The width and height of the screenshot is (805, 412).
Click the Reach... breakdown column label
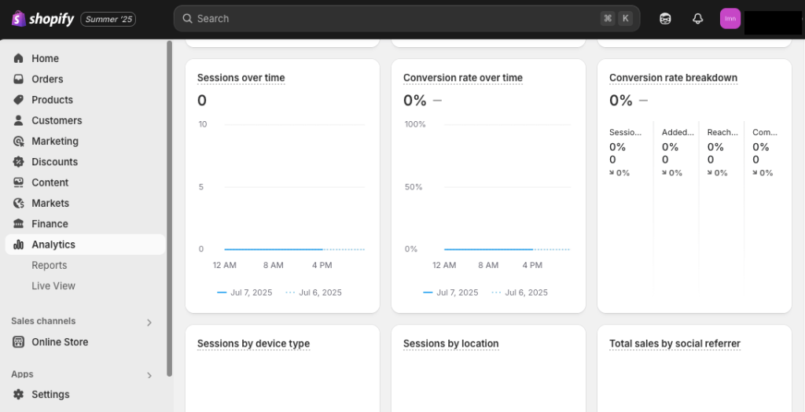tap(722, 132)
